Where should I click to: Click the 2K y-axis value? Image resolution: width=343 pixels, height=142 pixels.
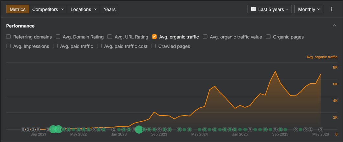[x=335, y=117]
